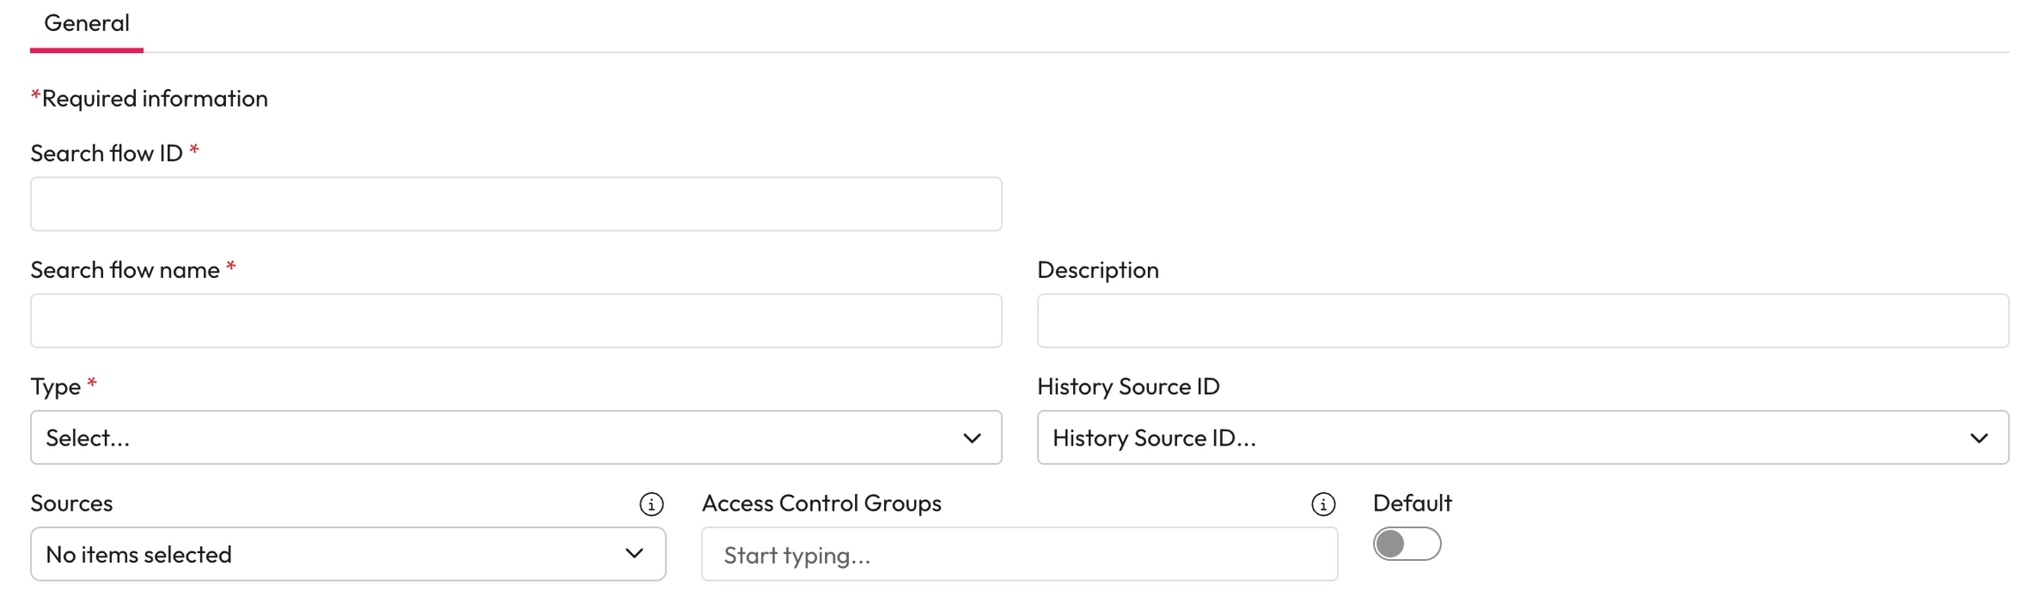
Task: Enable the Default toggle switch
Action: click(x=1407, y=544)
